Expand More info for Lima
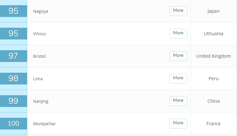237x136 pixels. [x=178, y=78]
